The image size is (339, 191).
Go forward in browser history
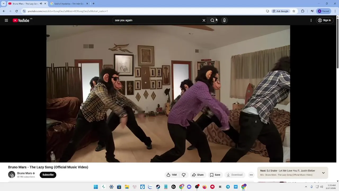(10, 11)
